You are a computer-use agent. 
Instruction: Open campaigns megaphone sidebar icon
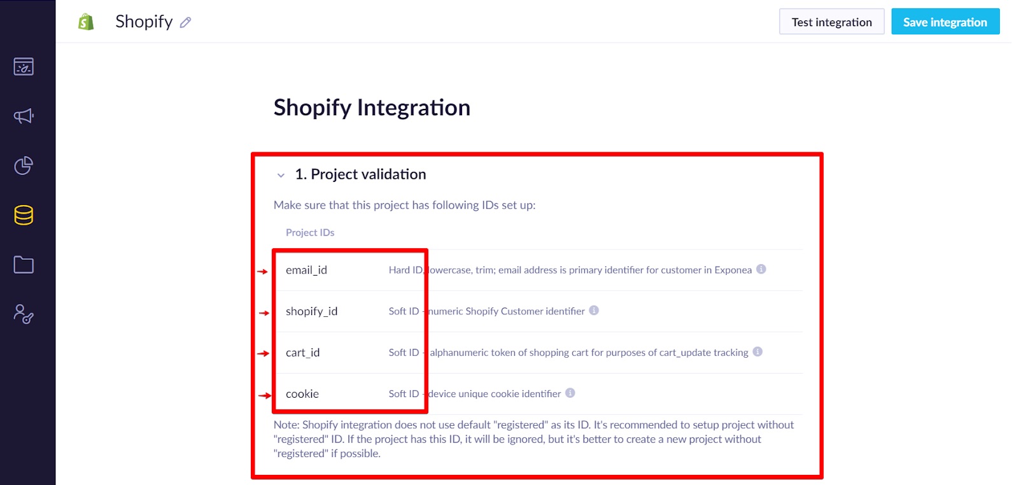tap(24, 116)
